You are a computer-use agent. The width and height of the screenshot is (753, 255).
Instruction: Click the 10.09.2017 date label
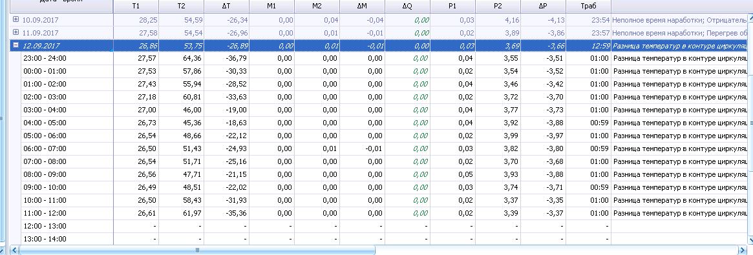pos(40,20)
